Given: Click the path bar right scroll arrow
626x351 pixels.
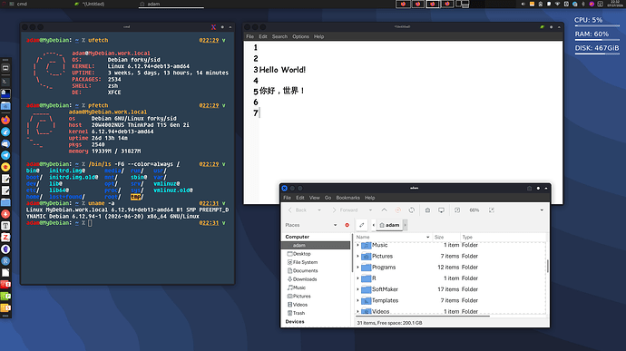Looking at the screenshot, I should pos(405,225).
